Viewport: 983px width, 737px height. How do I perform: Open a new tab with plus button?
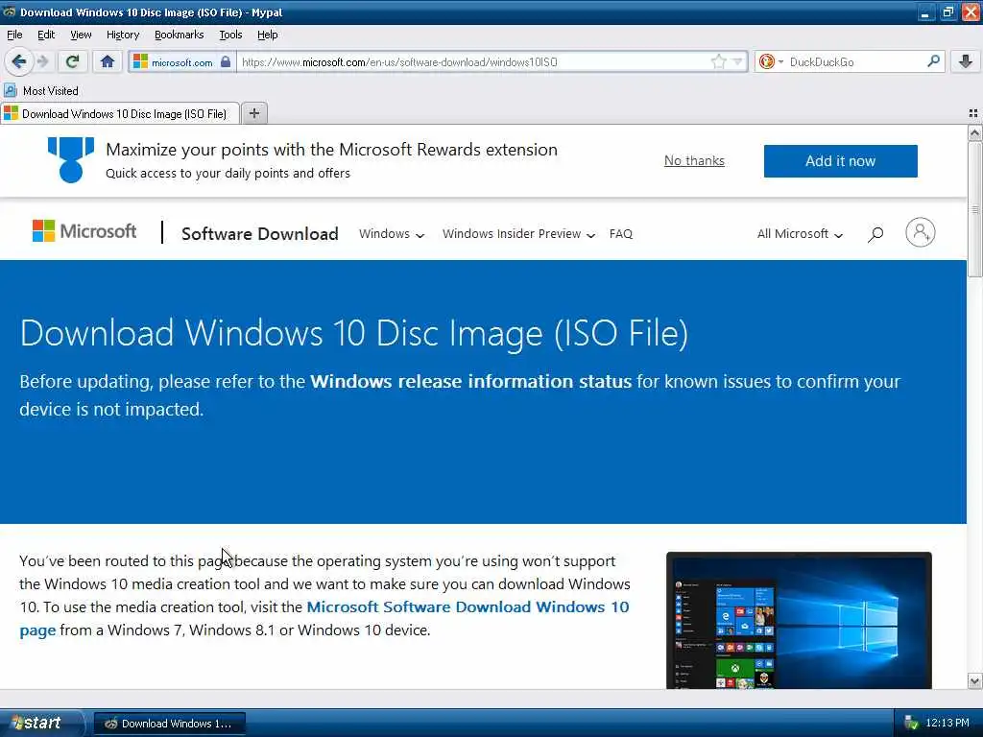pyautogui.click(x=253, y=113)
